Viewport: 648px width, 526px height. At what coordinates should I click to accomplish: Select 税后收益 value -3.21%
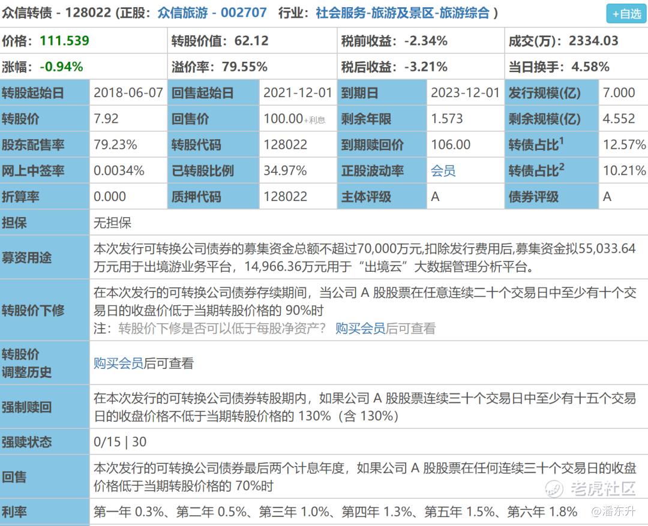426,67
